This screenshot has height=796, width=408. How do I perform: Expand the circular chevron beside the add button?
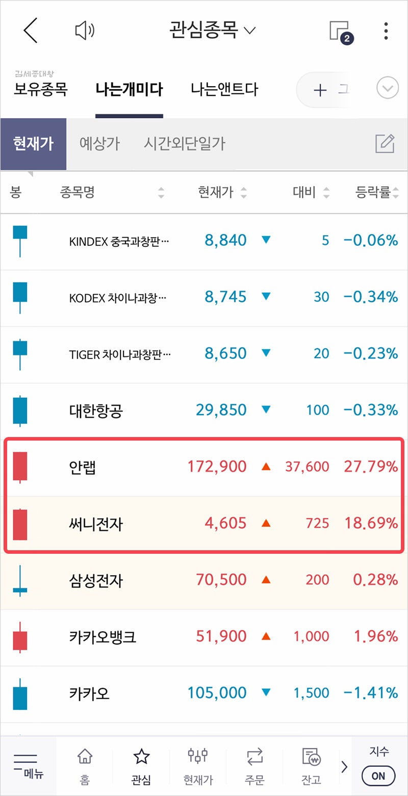coord(387,88)
